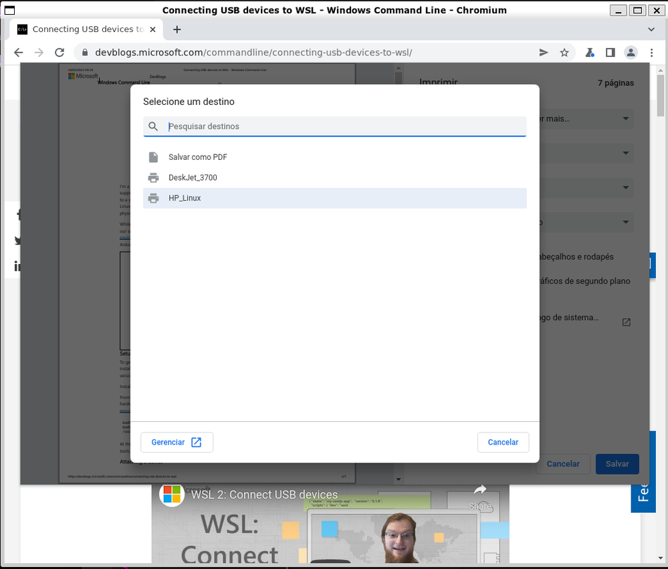This screenshot has height=569, width=668.
Task: Click the 'gráficos de segundo plano' option
Action: (x=584, y=281)
